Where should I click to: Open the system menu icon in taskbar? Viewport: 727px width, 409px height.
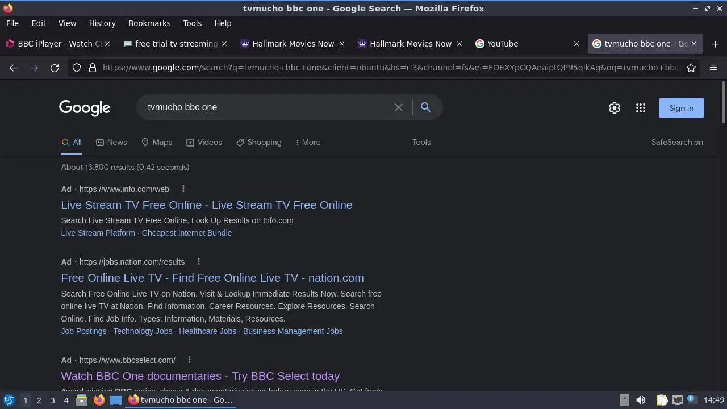(9, 400)
